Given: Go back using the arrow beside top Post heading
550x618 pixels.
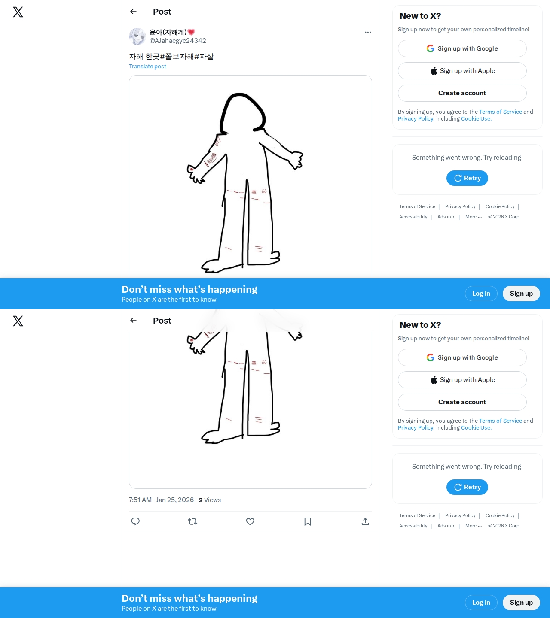Looking at the screenshot, I should tap(133, 12).
